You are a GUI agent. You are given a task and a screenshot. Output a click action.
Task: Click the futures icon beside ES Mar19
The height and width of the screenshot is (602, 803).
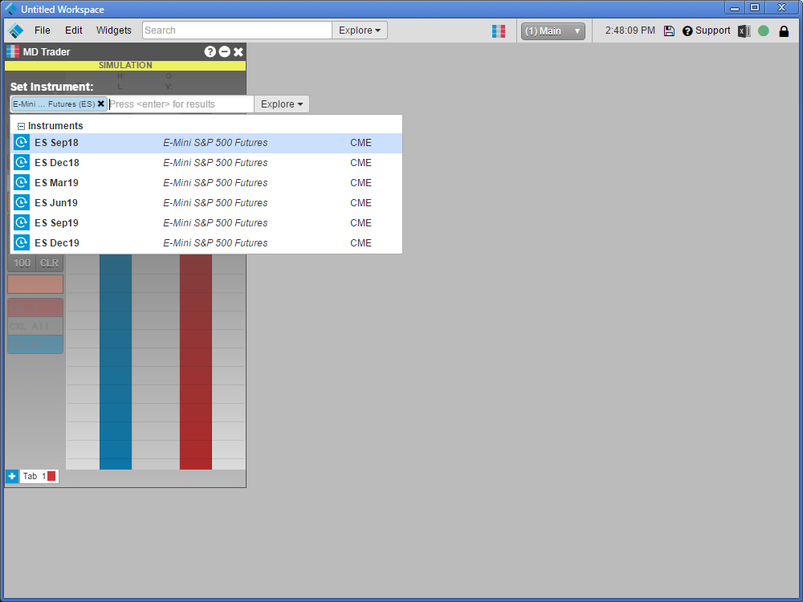[x=22, y=183]
